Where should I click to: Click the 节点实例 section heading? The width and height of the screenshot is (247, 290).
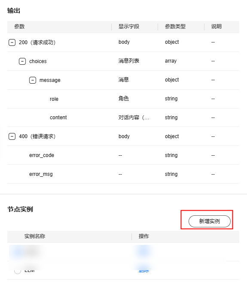[20, 209]
